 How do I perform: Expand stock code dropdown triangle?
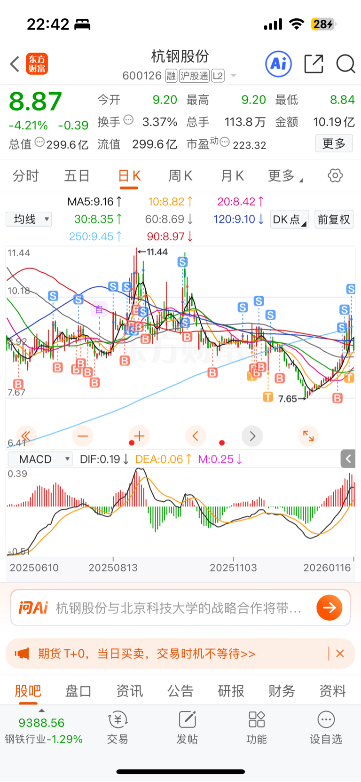233,76
